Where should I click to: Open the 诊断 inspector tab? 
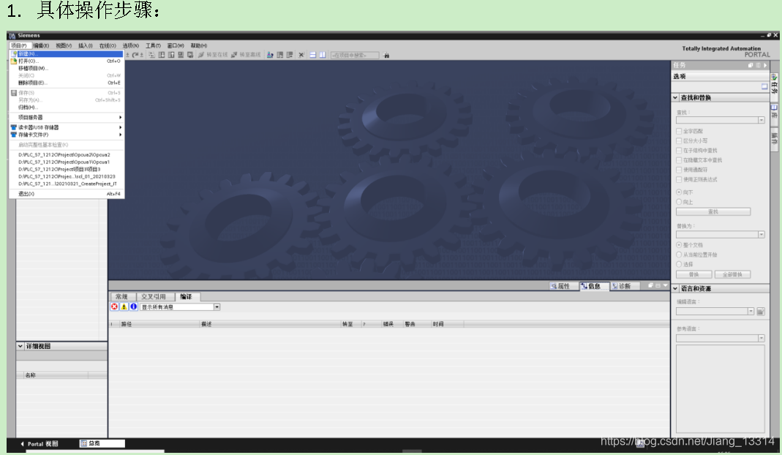tap(623, 286)
